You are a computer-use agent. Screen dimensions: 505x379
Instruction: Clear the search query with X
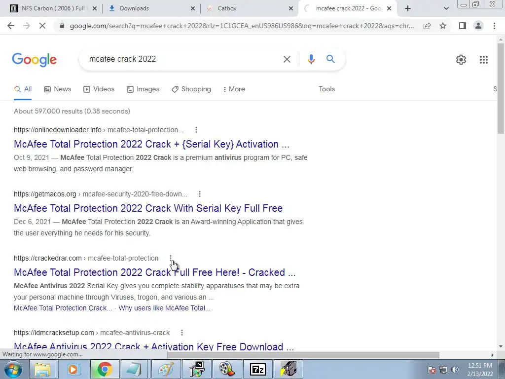click(287, 59)
